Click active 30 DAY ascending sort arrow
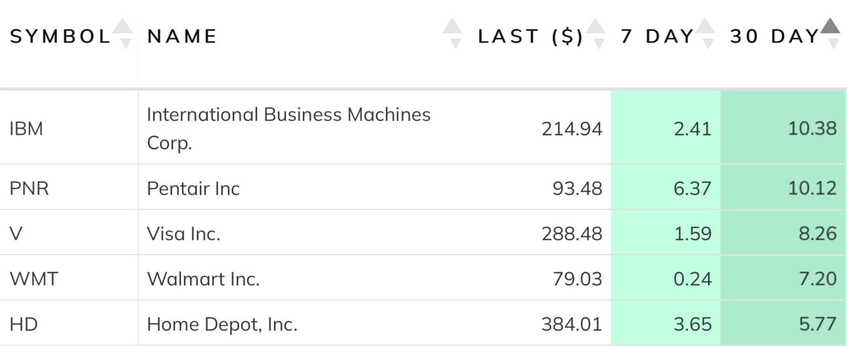The image size is (847, 346). point(830,25)
